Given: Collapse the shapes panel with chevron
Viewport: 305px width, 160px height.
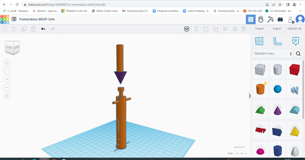Looking at the screenshot, I should pyautogui.click(x=250, y=96).
